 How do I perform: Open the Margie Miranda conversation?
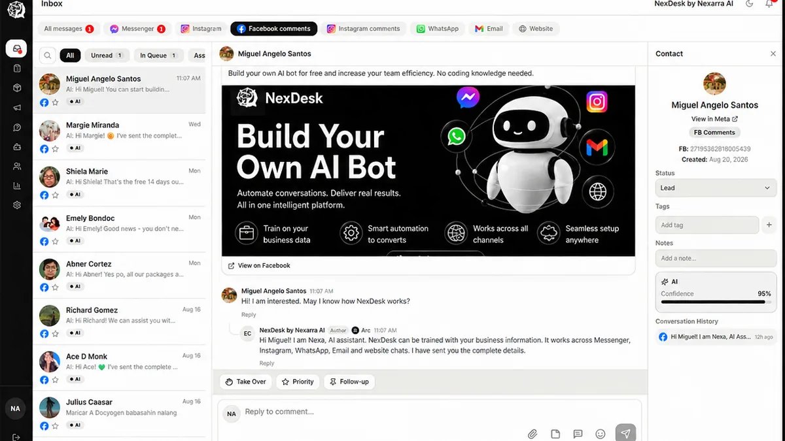tap(120, 137)
